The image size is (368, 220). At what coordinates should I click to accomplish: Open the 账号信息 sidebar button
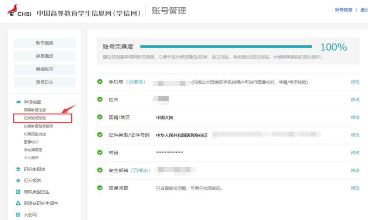[x=45, y=43]
